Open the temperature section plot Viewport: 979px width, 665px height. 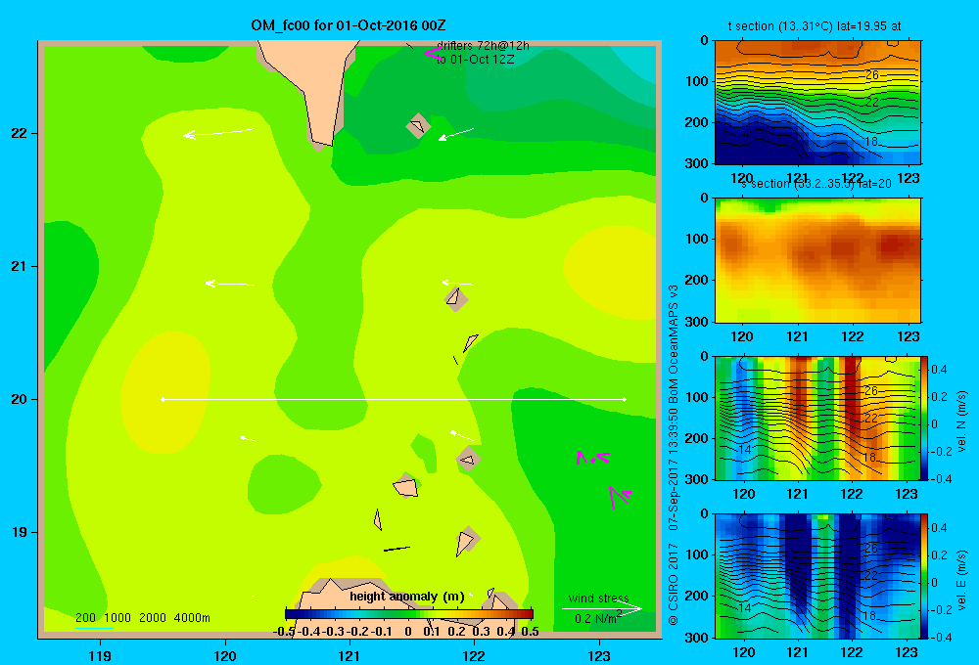click(x=817, y=103)
